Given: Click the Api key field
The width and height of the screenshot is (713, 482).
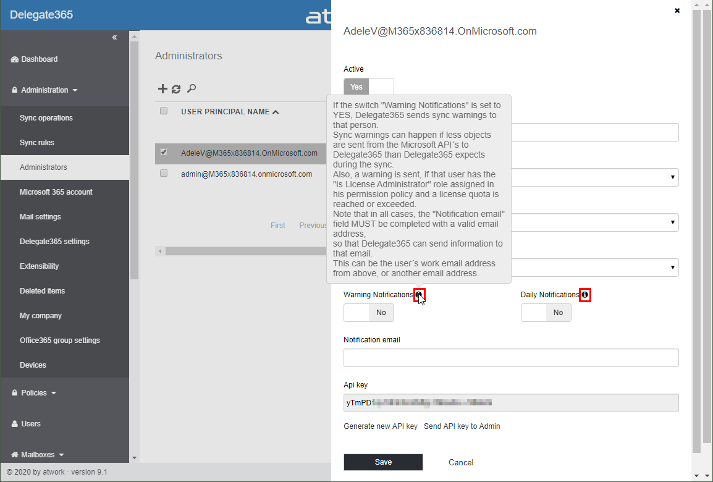Looking at the screenshot, I should (511, 403).
